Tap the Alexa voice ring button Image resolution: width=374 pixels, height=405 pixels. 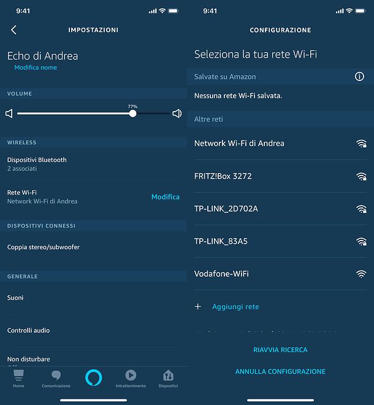click(93, 377)
